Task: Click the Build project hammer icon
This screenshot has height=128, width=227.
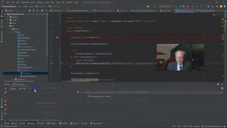Action: [154, 6]
